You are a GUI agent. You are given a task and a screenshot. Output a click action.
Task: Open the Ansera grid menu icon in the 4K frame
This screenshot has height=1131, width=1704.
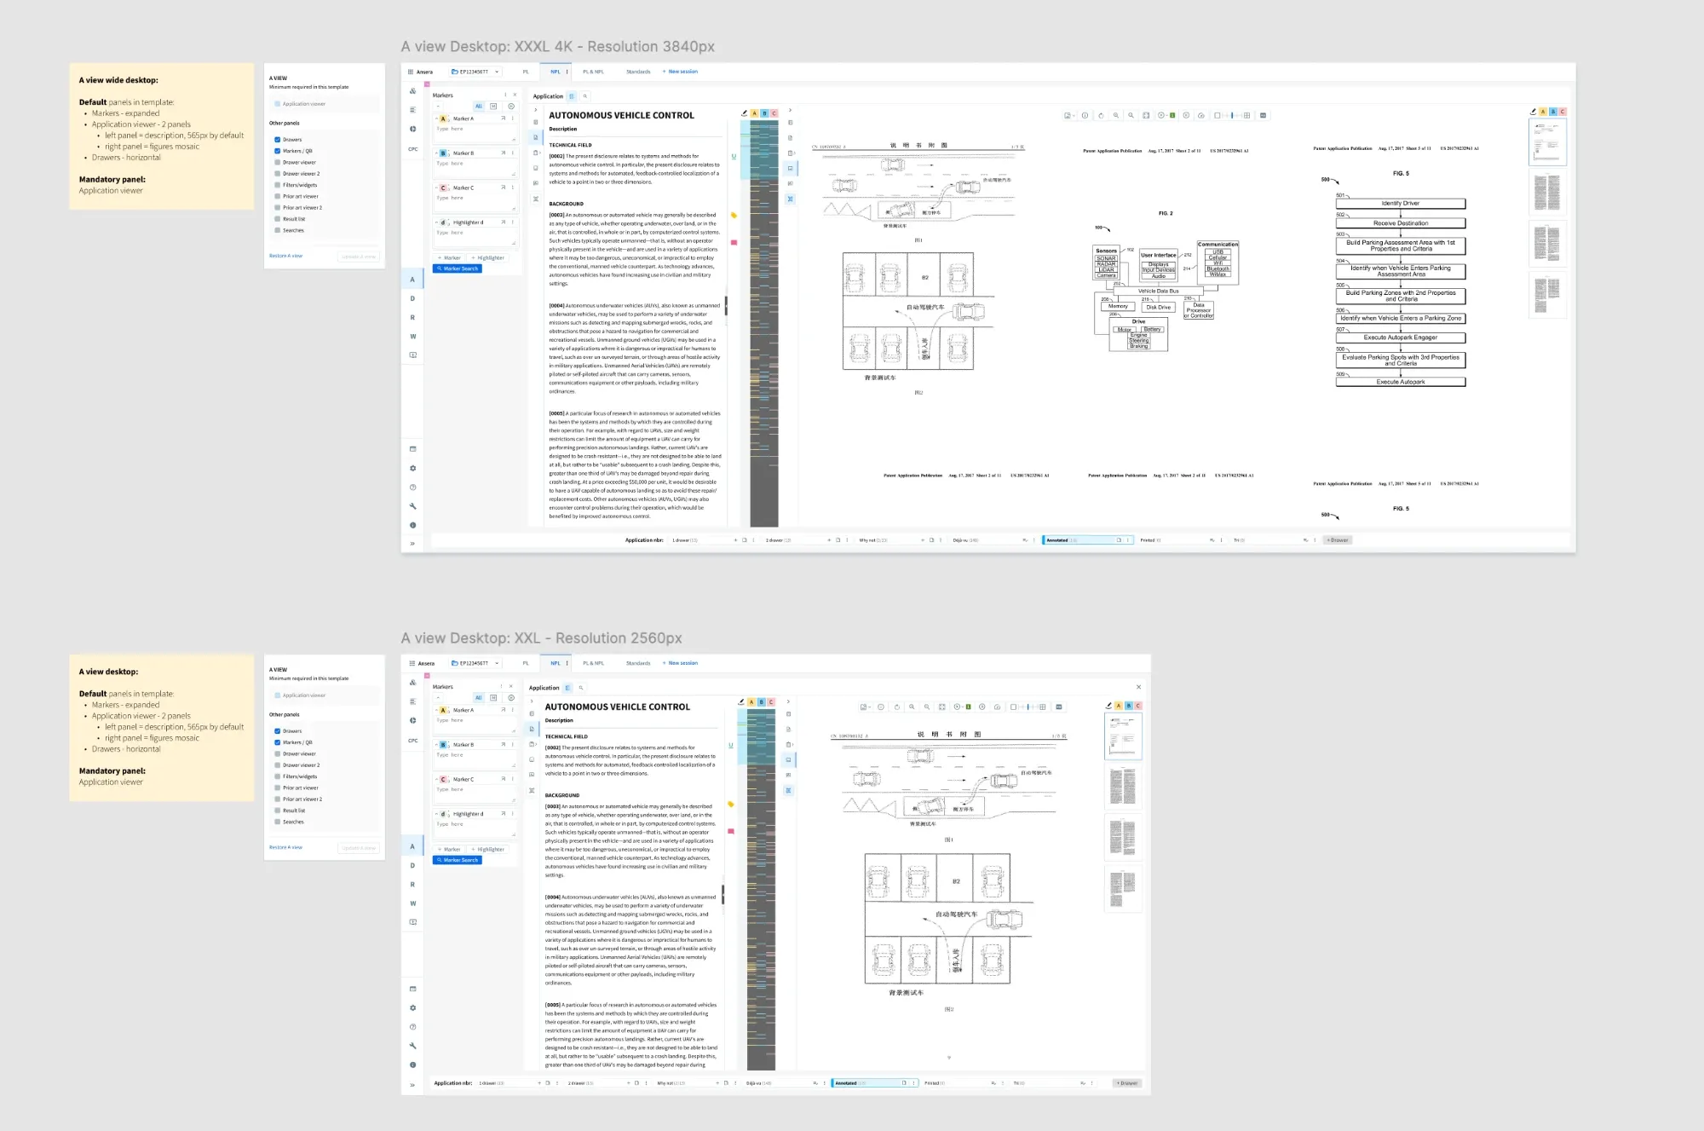pyautogui.click(x=411, y=72)
